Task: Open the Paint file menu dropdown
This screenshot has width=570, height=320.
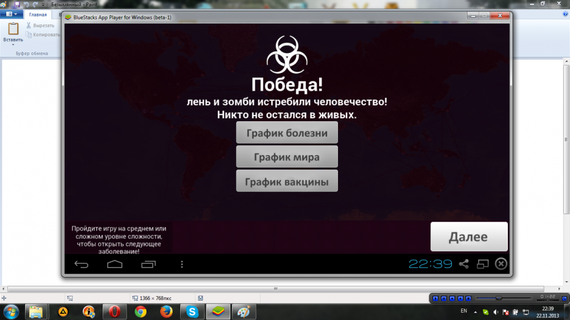Action: coord(11,14)
